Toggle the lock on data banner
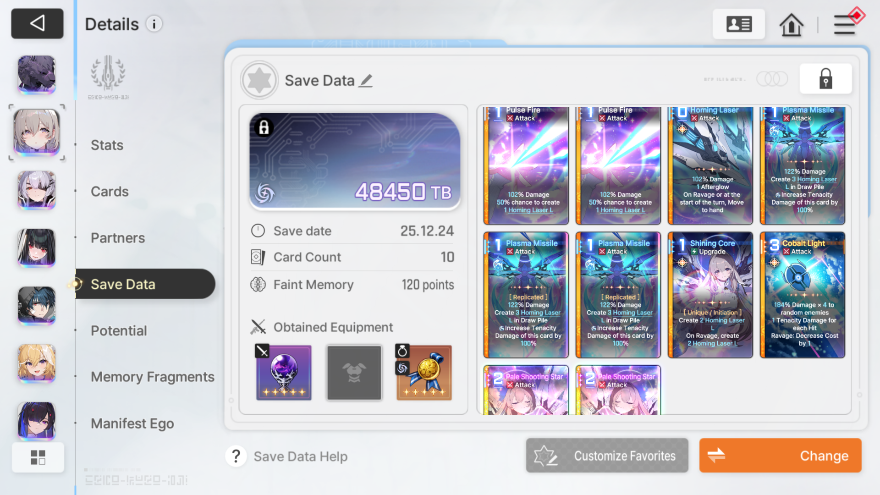This screenshot has height=495, width=880. (x=264, y=128)
